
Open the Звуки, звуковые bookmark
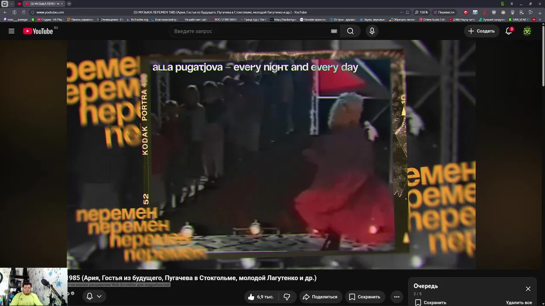[372, 20]
